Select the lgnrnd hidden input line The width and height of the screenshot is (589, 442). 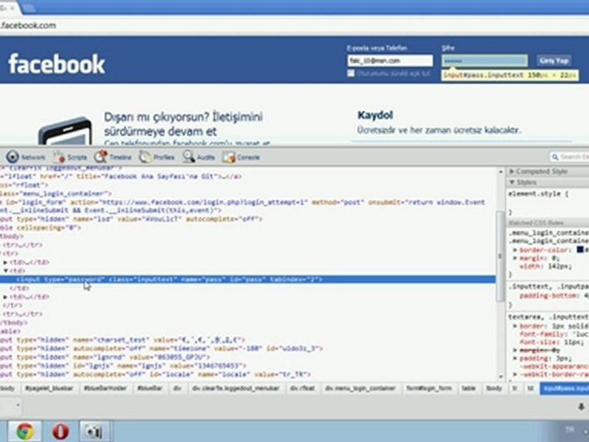(105, 357)
